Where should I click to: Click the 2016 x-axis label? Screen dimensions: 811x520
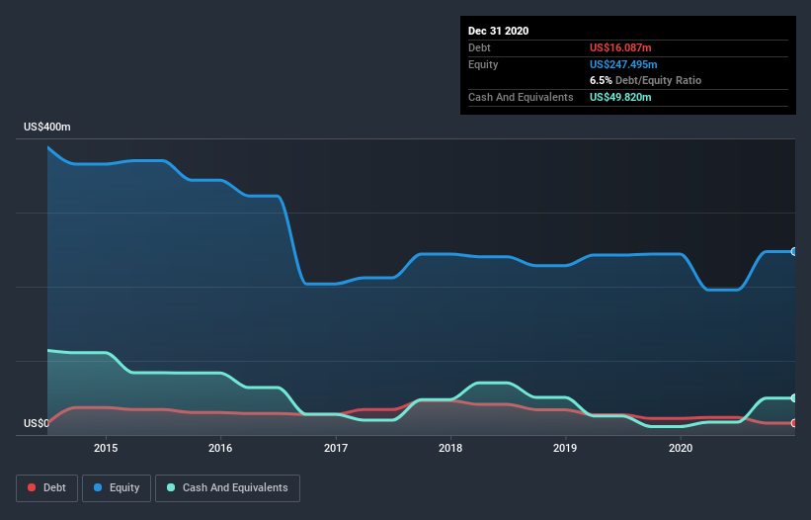point(220,448)
